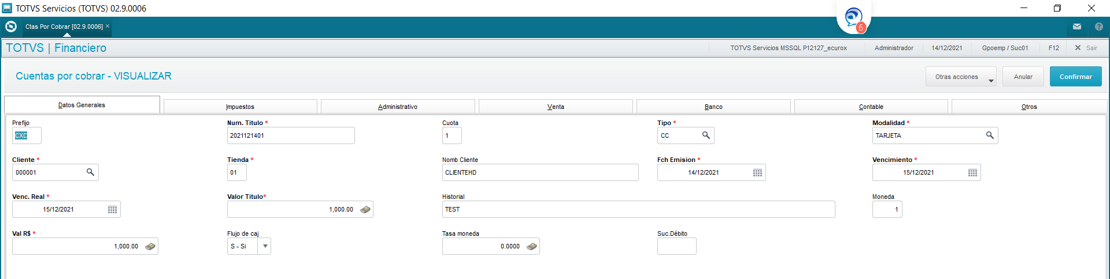The image size is (1110, 279).
Task: Open Cliente field search magnifier
Action: (90, 172)
